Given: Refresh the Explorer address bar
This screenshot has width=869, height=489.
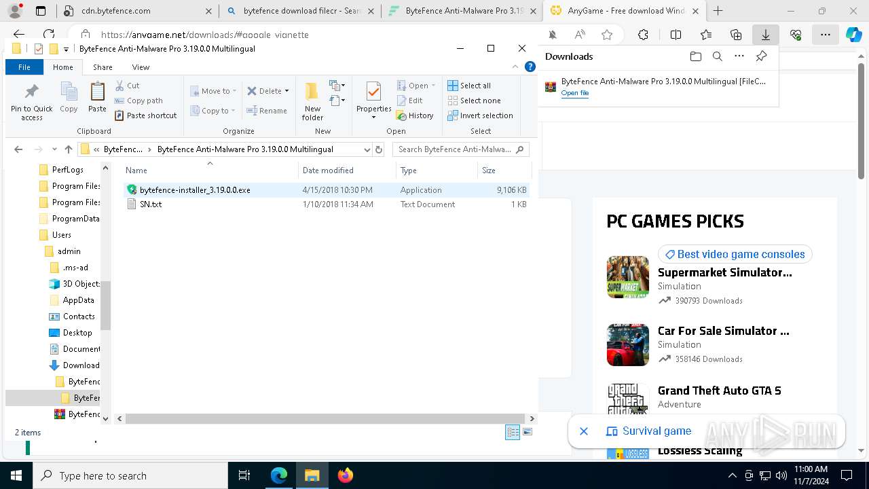Looking at the screenshot, I should (x=379, y=149).
